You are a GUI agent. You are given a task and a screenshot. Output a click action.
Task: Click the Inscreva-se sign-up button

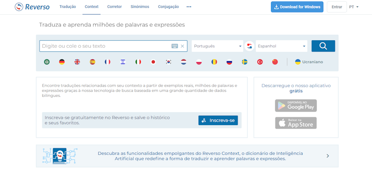pos(218,120)
